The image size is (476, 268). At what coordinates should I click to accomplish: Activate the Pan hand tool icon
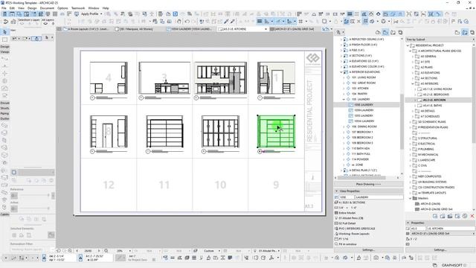179,22
